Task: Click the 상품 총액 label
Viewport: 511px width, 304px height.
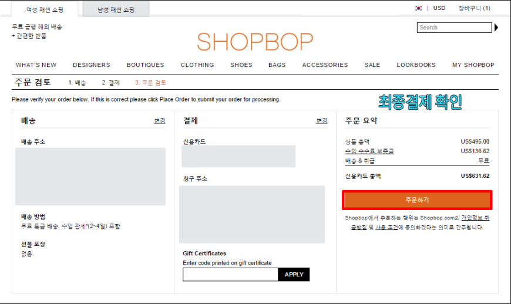Action: point(357,141)
